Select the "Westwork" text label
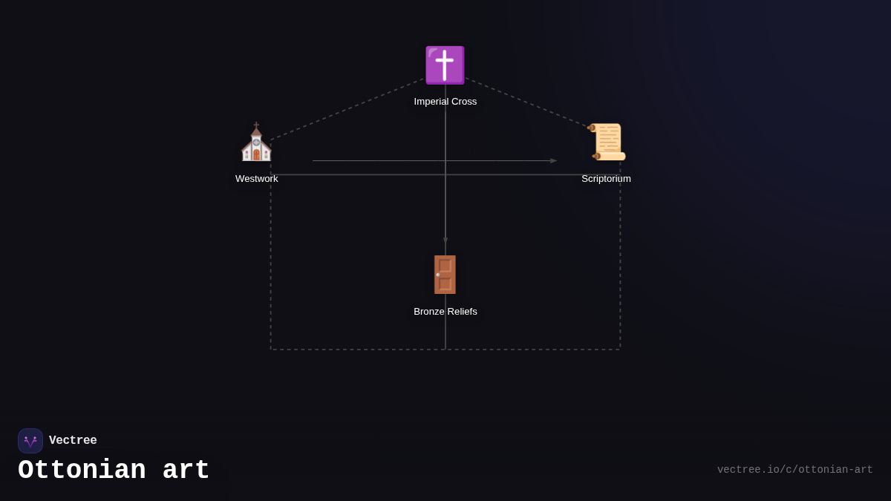 click(x=257, y=179)
